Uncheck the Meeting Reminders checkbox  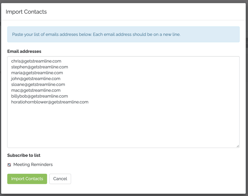pyautogui.click(x=9, y=165)
